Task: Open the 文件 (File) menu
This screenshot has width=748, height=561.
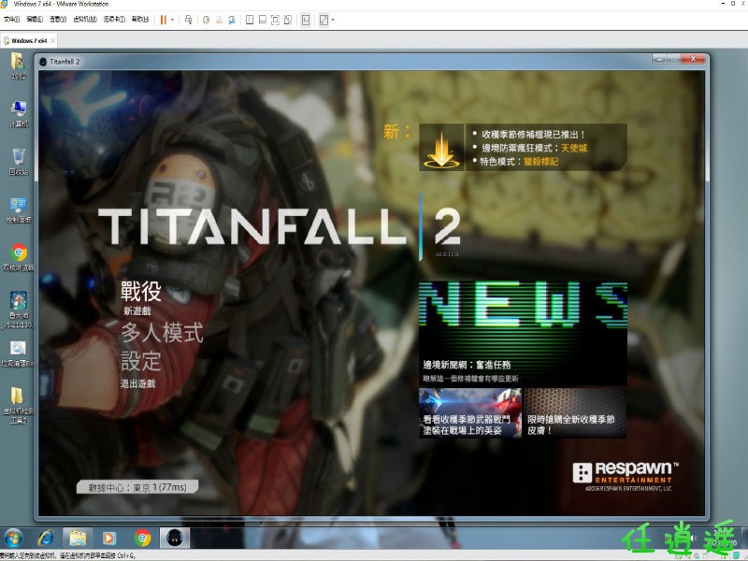Action: 11,19
